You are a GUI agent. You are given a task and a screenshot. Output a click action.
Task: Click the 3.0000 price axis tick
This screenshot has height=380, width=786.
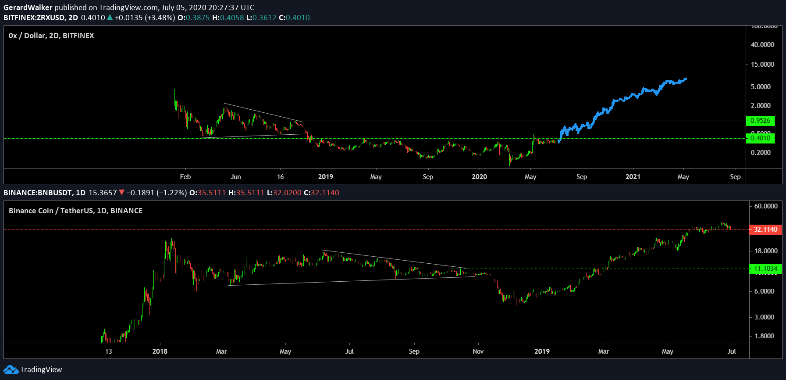tap(764, 317)
